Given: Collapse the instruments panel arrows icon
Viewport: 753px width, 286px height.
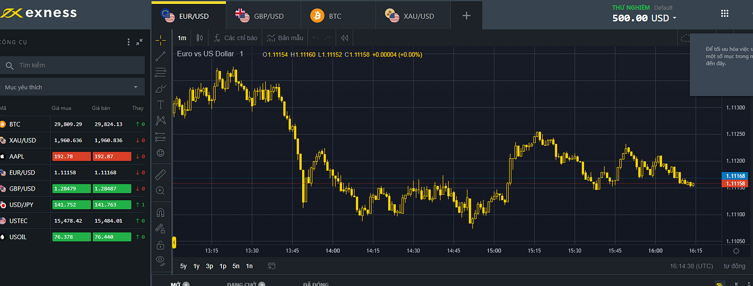Looking at the screenshot, I should point(140,42).
